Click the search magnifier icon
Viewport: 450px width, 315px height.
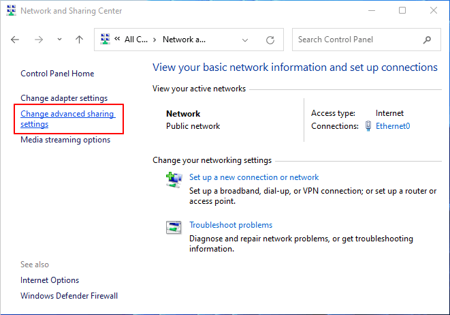[427, 40]
